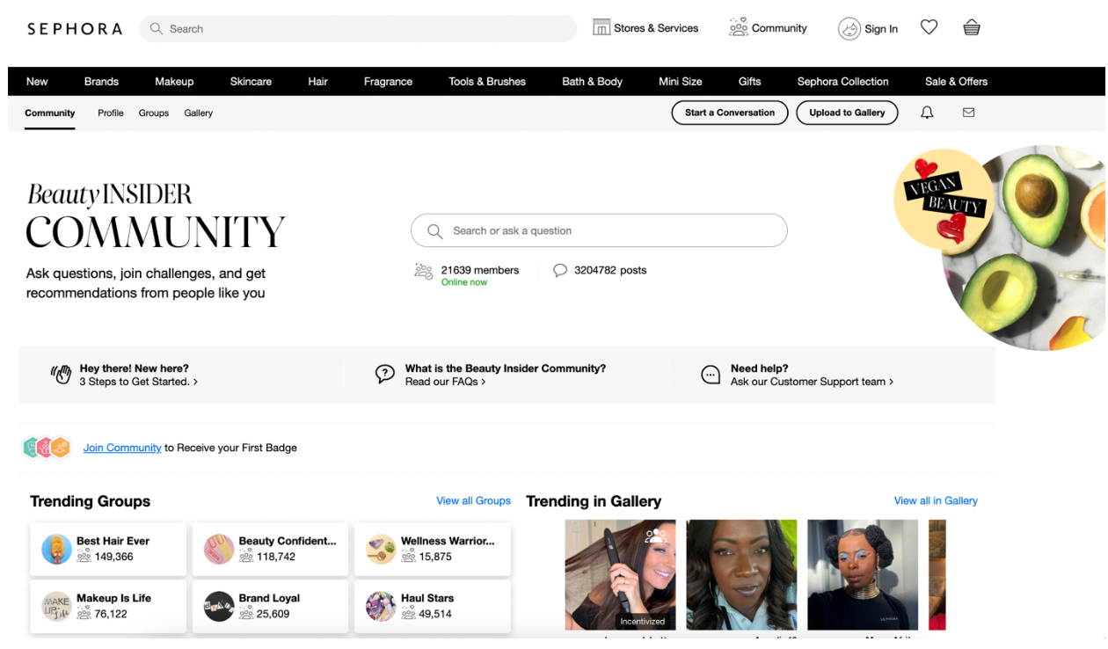
Task: Open the messages envelope icon
Action: (968, 113)
